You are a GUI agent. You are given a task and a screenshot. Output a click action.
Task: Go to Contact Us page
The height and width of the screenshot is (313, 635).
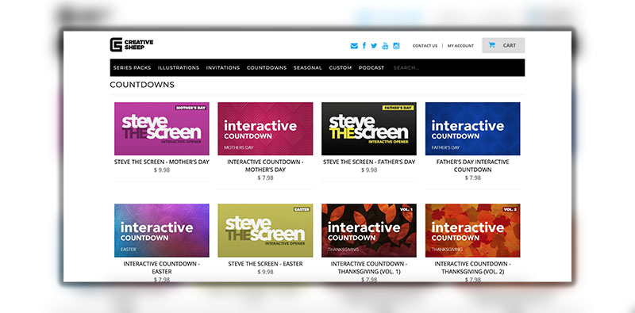pyautogui.click(x=425, y=46)
